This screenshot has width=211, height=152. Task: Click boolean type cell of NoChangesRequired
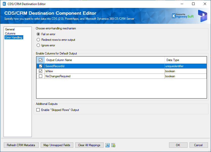[x=185, y=76]
